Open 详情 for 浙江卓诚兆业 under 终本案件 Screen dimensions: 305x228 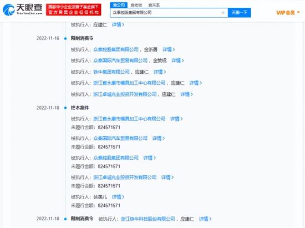(x=167, y=177)
